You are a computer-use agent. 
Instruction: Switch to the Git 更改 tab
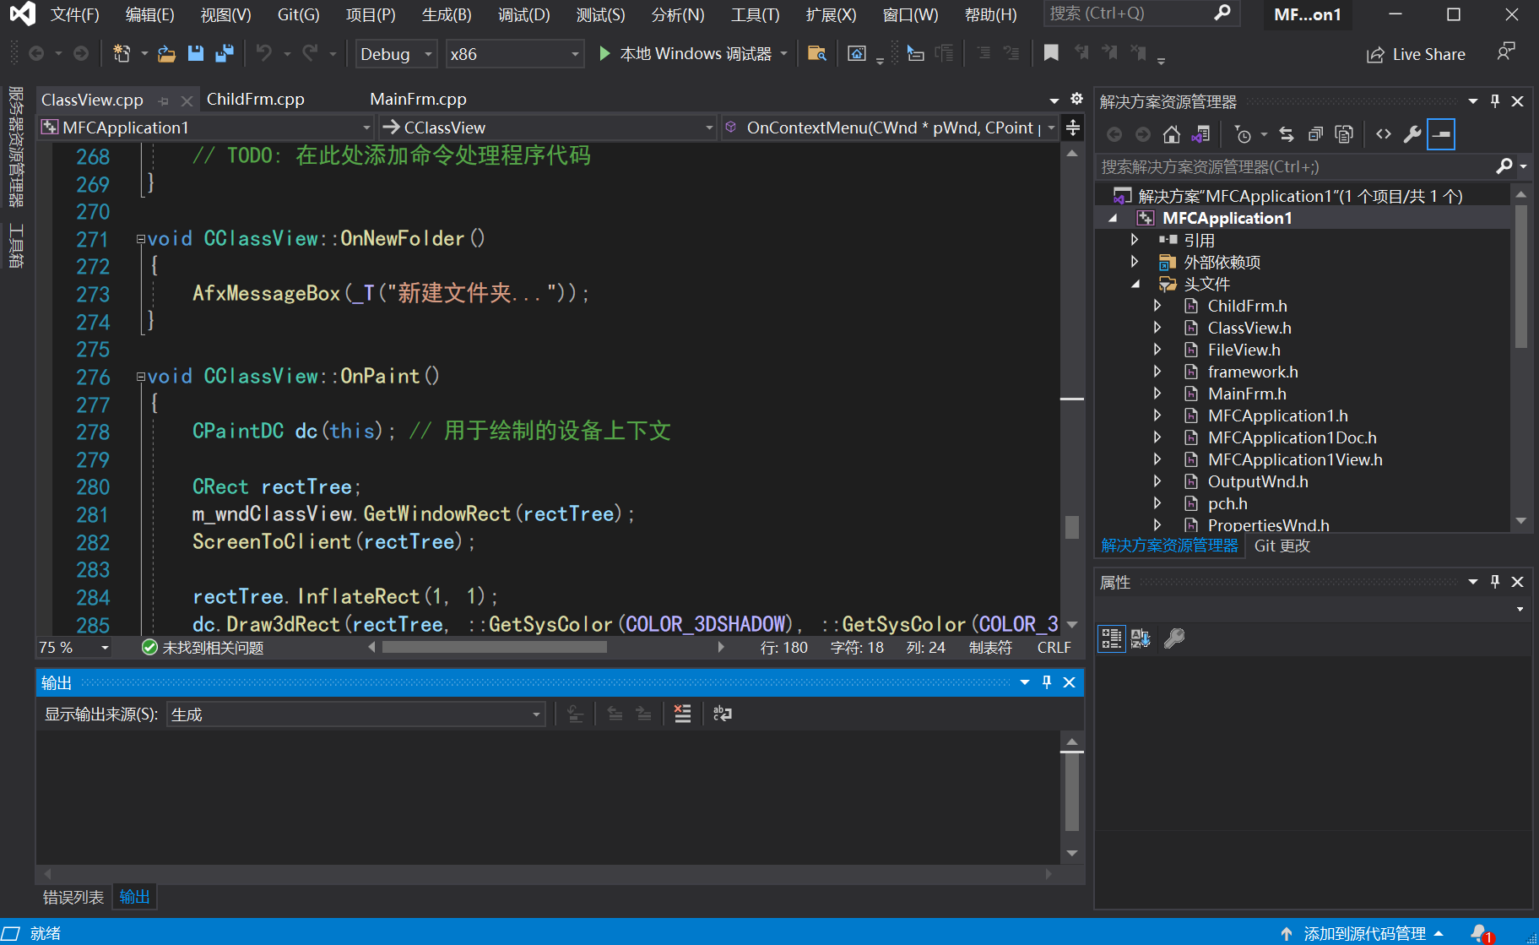point(1282,546)
